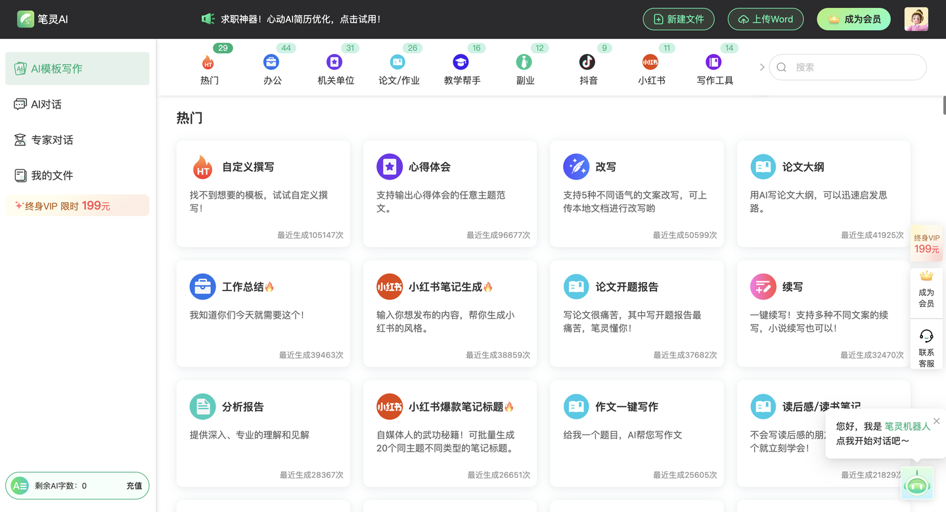The image size is (946, 512).
Task: Click the green AI word-count badge icon
Action: click(20, 486)
